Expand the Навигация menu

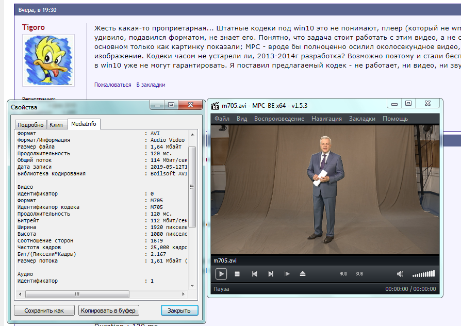326,119
